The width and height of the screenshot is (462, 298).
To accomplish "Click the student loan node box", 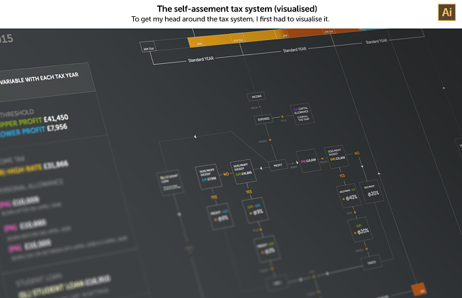I will 170,182.
